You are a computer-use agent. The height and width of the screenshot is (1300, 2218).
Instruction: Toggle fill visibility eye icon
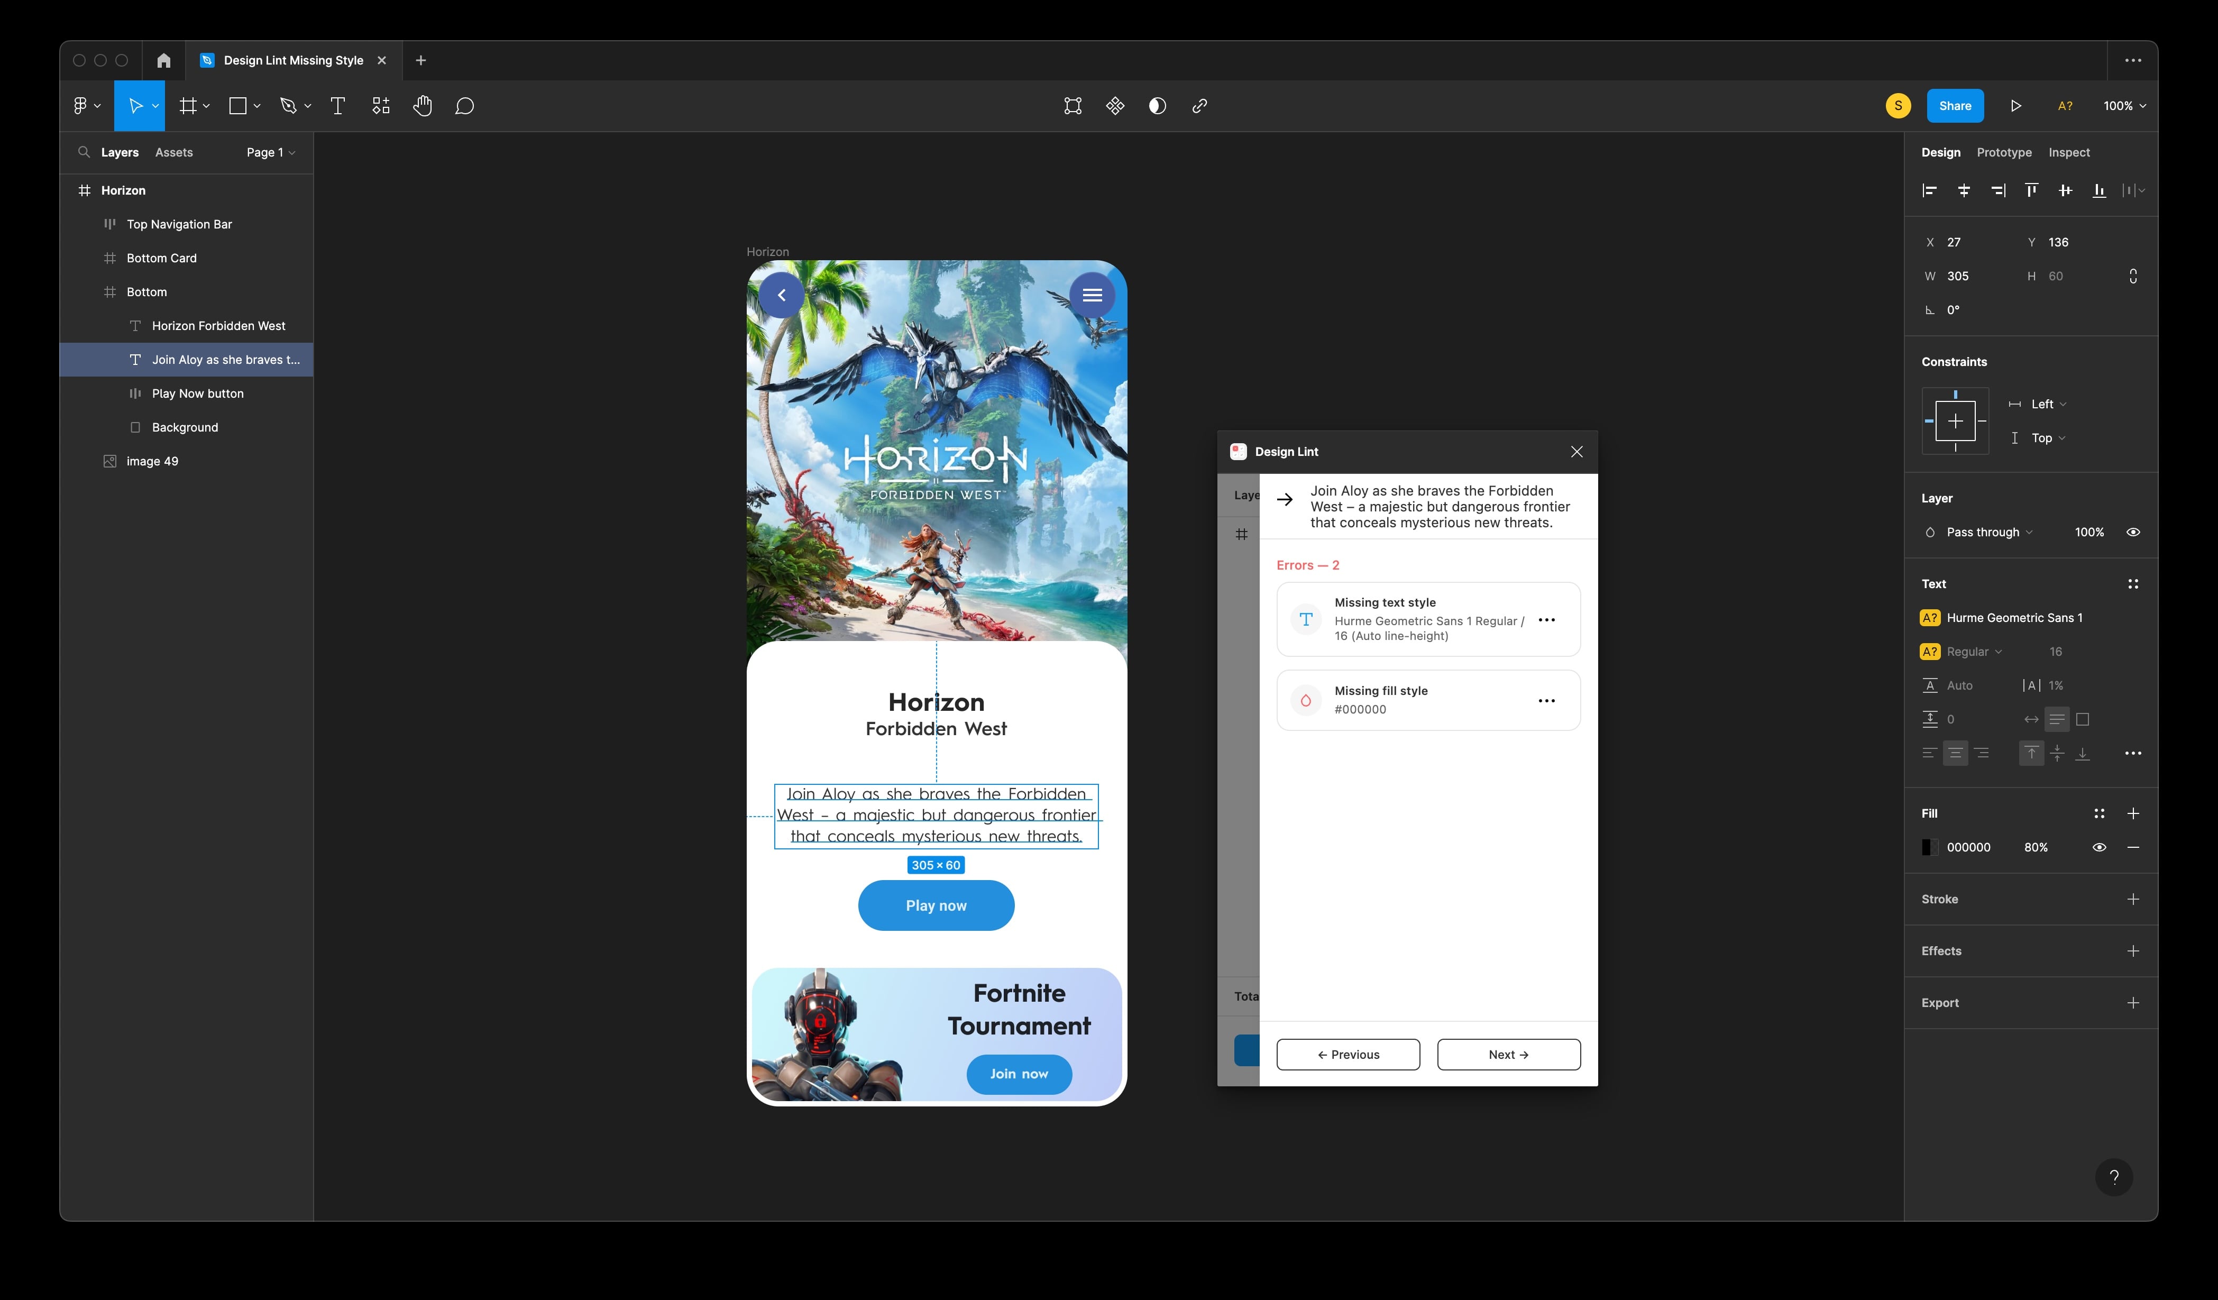click(x=2099, y=847)
